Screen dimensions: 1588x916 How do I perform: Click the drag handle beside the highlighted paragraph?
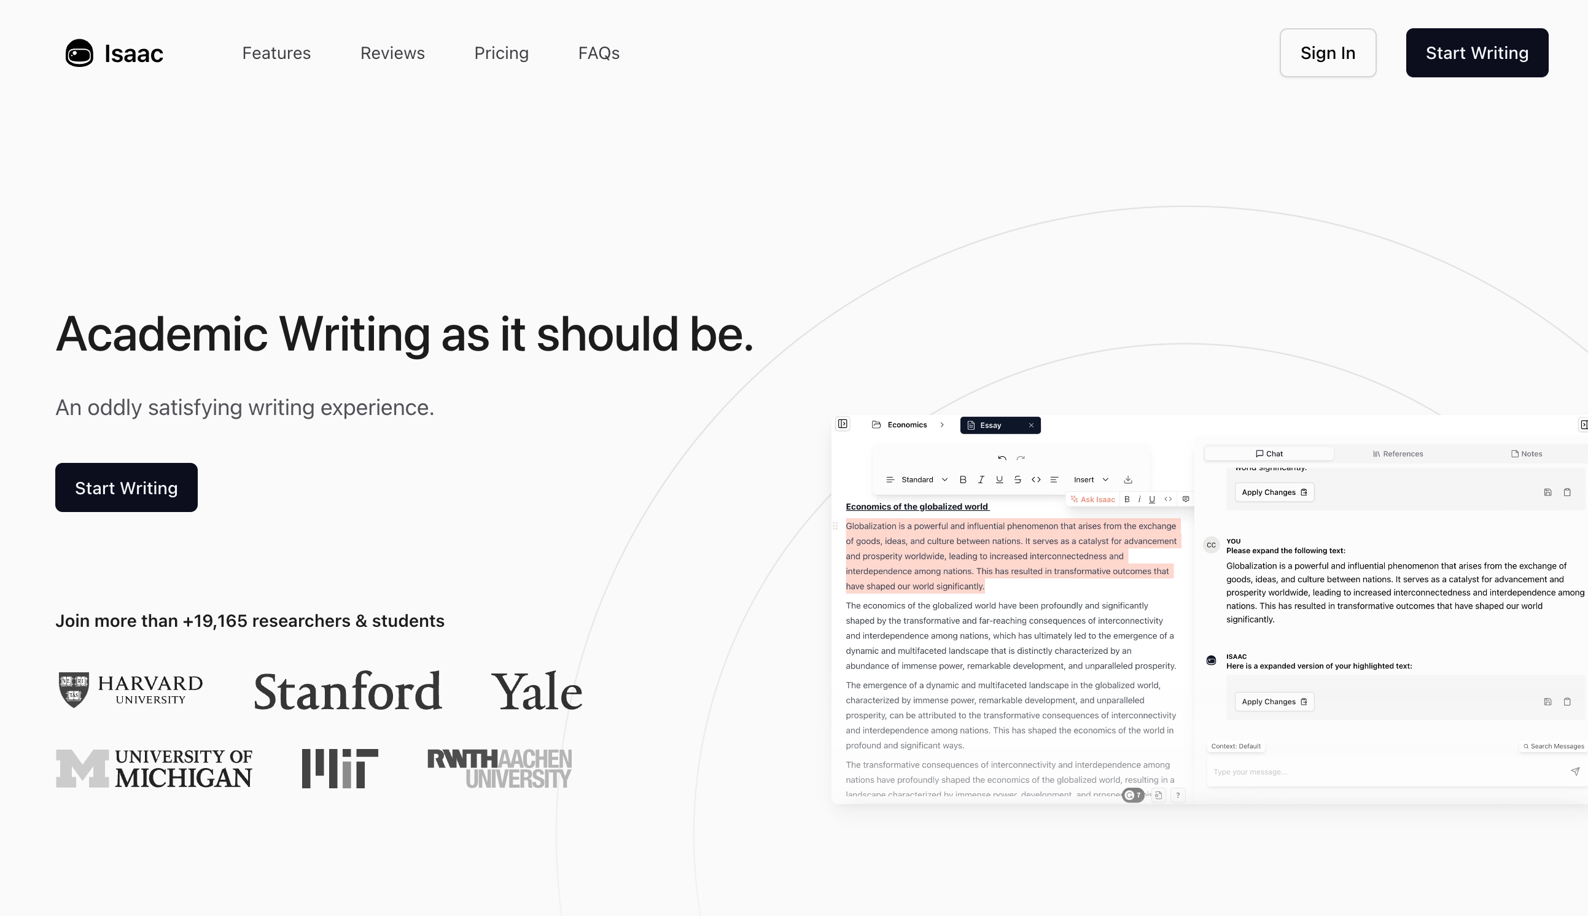pyautogui.click(x=836, y=526)
